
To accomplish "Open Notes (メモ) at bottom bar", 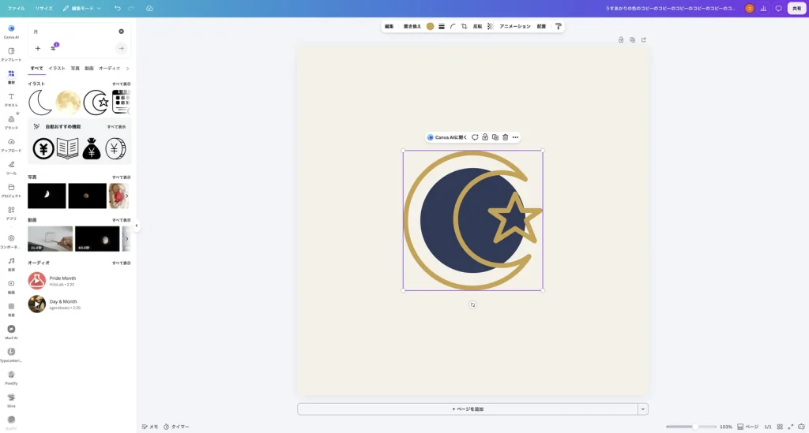I will click(x=150, y=427).
